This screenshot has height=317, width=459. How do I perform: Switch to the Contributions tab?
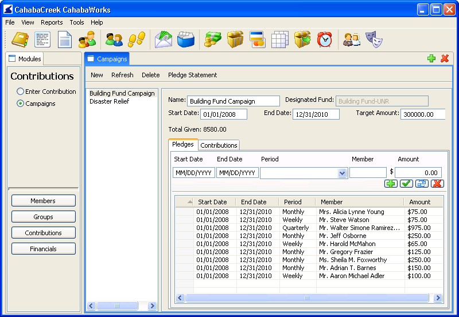click(x=219, y=145)
